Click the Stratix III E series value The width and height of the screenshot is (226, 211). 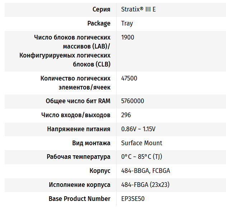[x=138, y=9]
